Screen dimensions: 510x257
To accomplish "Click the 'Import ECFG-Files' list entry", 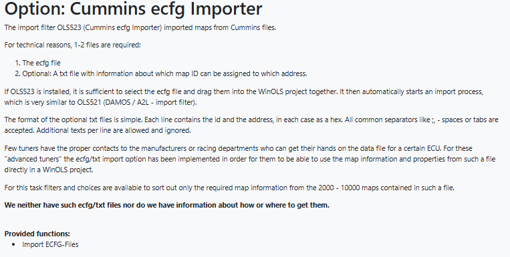I will coord(50,244).
